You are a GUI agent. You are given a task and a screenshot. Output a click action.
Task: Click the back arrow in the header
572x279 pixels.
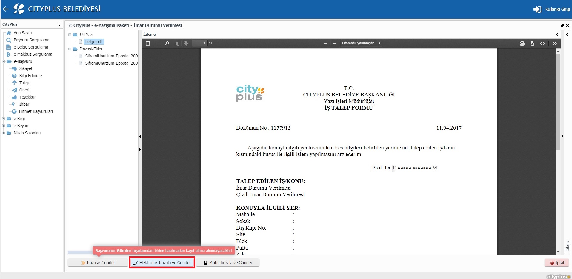point(6,9)
